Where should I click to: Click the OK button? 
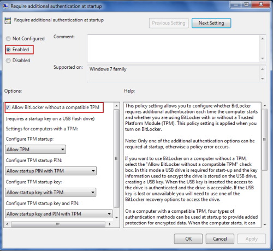coord(188,239)
